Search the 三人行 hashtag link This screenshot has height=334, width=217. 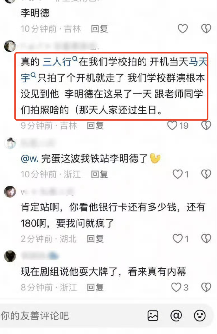click(x=60, y=61)
